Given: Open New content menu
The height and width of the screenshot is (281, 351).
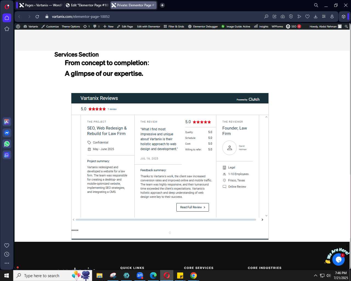Looking at the screenshot, I should pyautogui.click(x=108, y=26).
